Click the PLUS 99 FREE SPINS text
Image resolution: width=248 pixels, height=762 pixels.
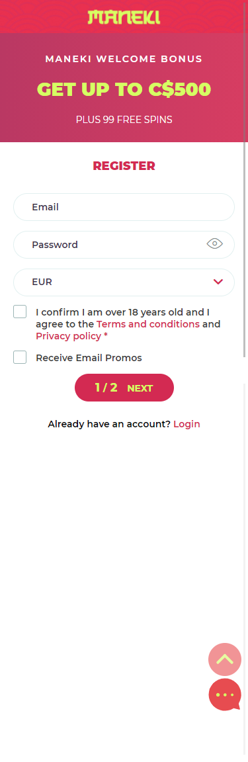pyautogui.click(x=124, y=120)
